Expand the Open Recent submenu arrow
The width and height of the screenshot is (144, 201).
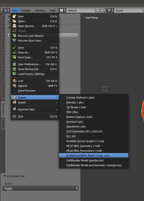click(x=57, y=26)
